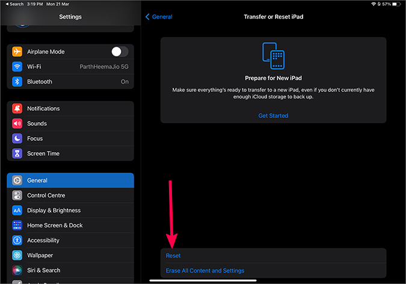Open Siri & Search settings
Viewport: 406px width, 284px height.
coord(70,270)
